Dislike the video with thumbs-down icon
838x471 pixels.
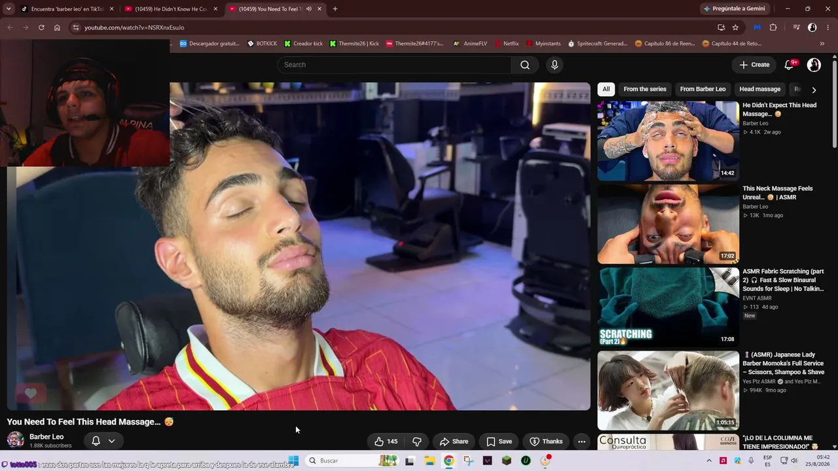coord(417,442)
